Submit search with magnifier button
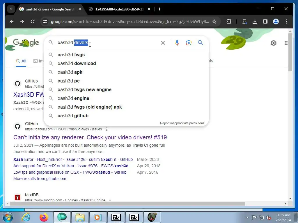 [200, 43]
